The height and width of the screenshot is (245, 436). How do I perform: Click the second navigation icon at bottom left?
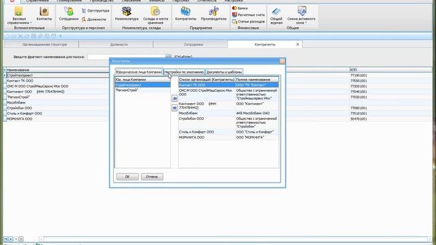11,239
